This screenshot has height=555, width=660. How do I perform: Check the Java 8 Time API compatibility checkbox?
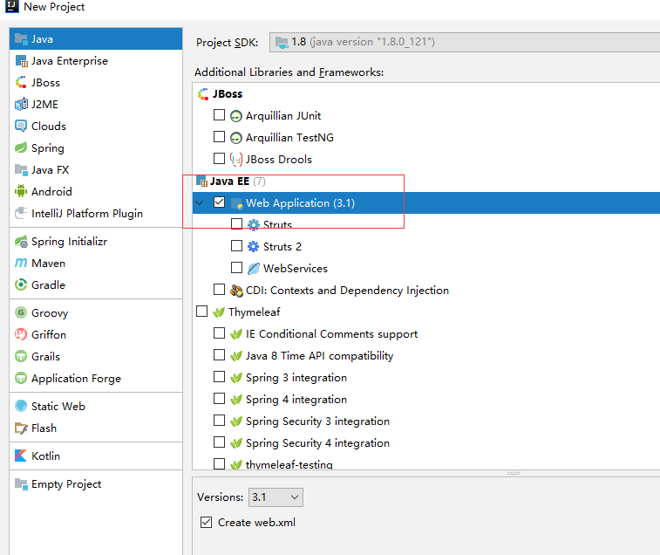click(220, 355)
